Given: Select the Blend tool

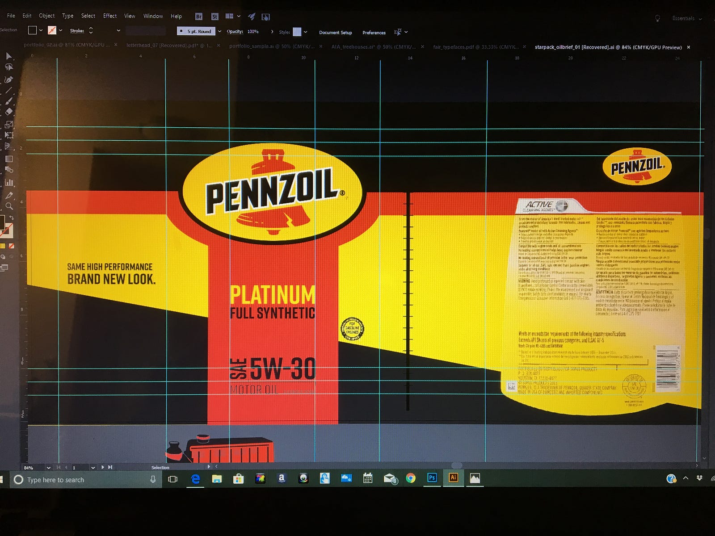Looking at the screenshot, I should [8, 170].
